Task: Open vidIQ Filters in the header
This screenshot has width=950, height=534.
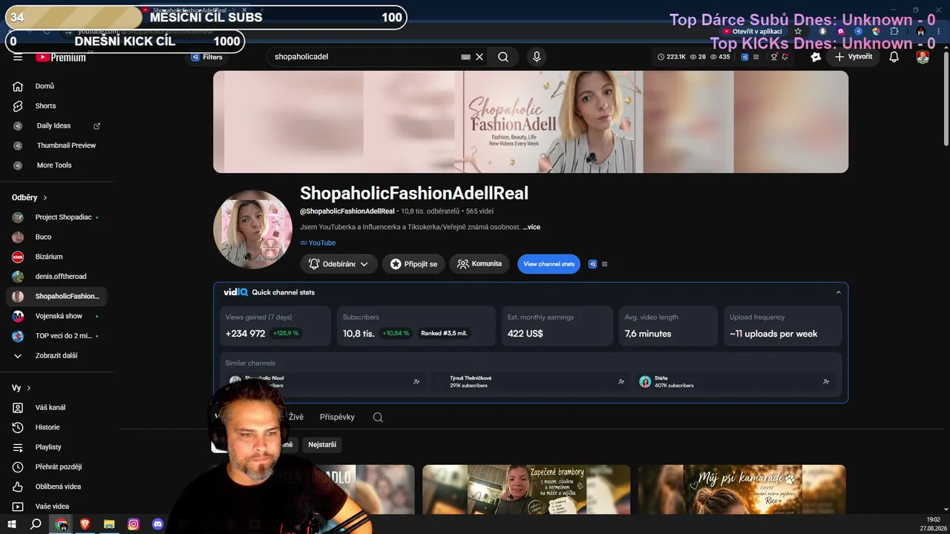Action: coord(206,57)
